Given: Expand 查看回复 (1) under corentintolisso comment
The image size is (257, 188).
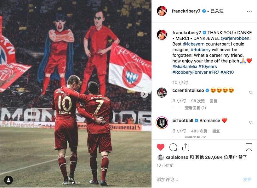Looking at the screenshot, I should coord(195,108).
